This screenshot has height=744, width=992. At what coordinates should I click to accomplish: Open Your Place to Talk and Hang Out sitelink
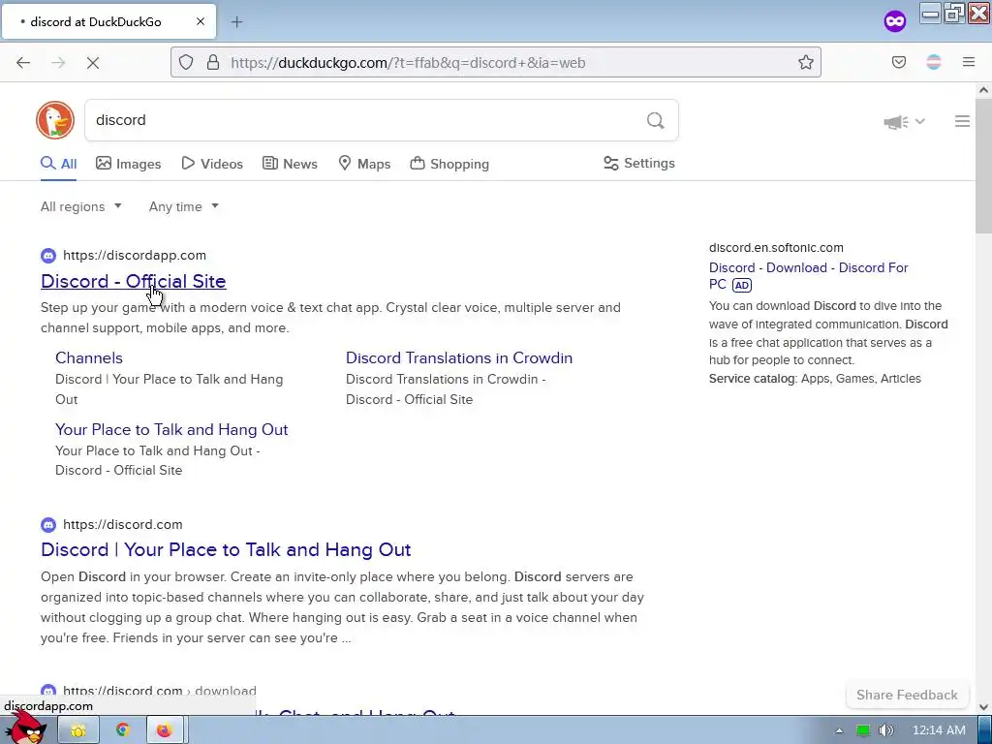click(171, 429)
